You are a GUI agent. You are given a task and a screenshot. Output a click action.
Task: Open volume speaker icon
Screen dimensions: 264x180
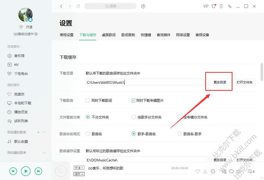(x=239, y=171)
